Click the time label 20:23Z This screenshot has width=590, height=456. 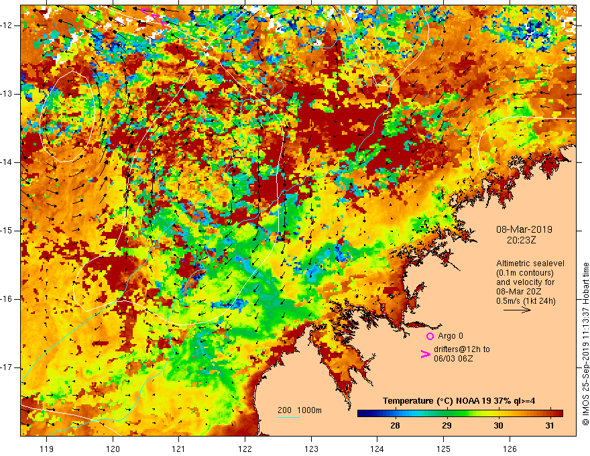(521, 240)
